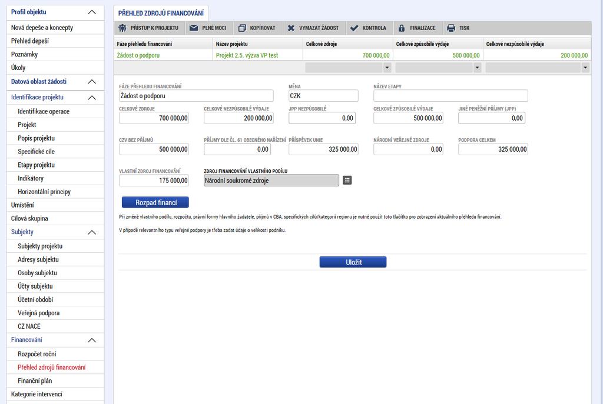Select Tisk in the toolbar

tap(459, 28)
